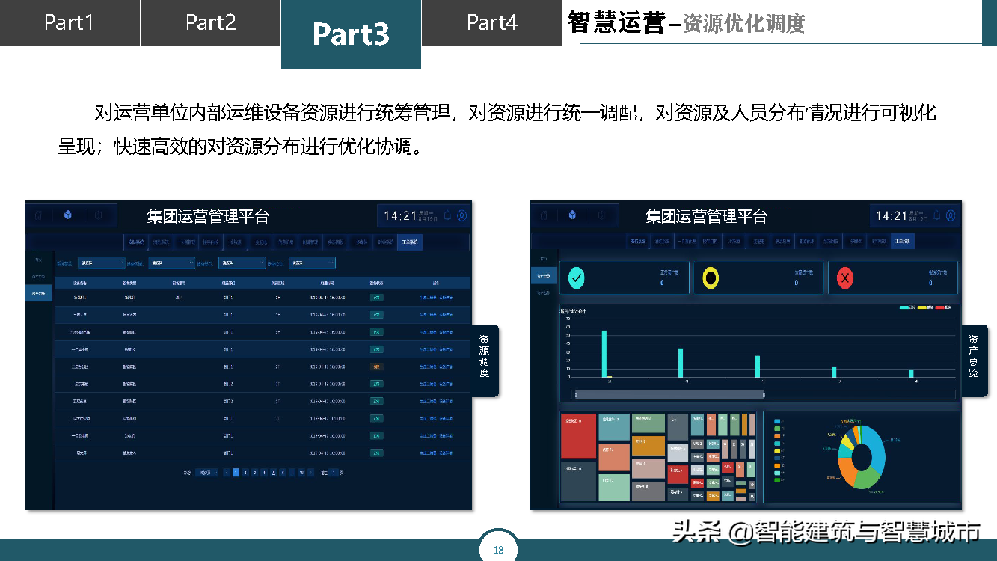Go to page 4 in pagination

264,473
